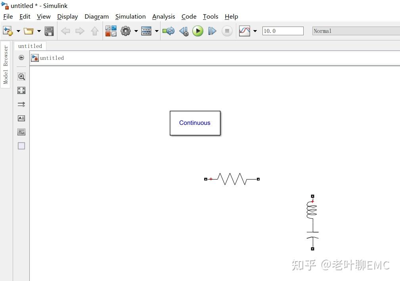Select the Image insertion tool
The height and width of the screenshot is (281, 400).
(21, 132)
